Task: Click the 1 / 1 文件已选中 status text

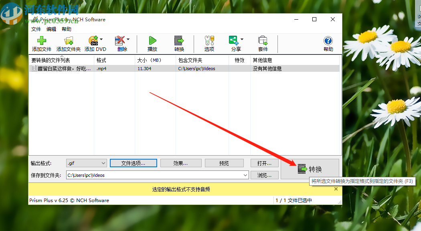Action: click(294, 201)
